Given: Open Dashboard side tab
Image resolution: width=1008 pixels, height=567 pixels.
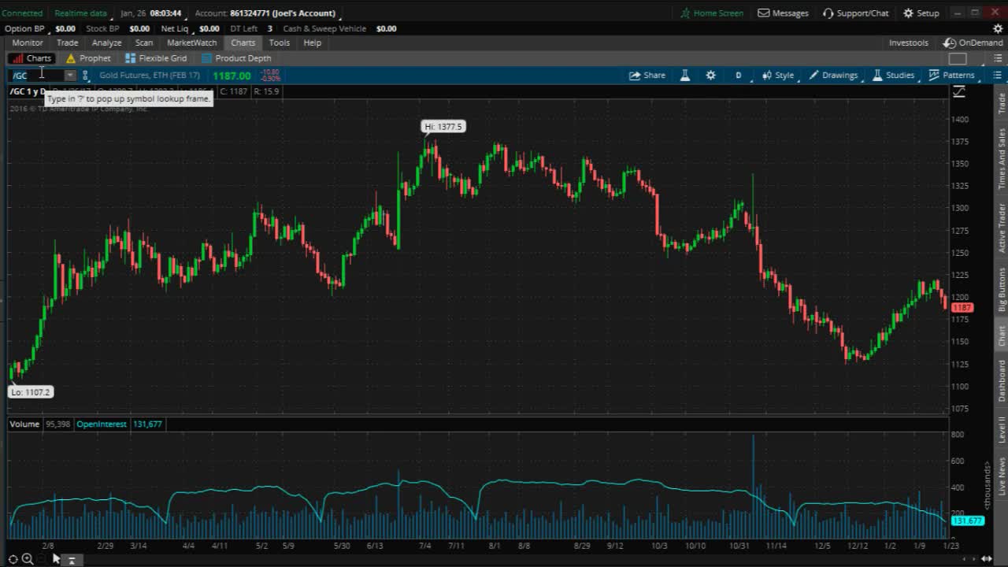Looking at the screenshot, I should click(x=1002, y=380).
